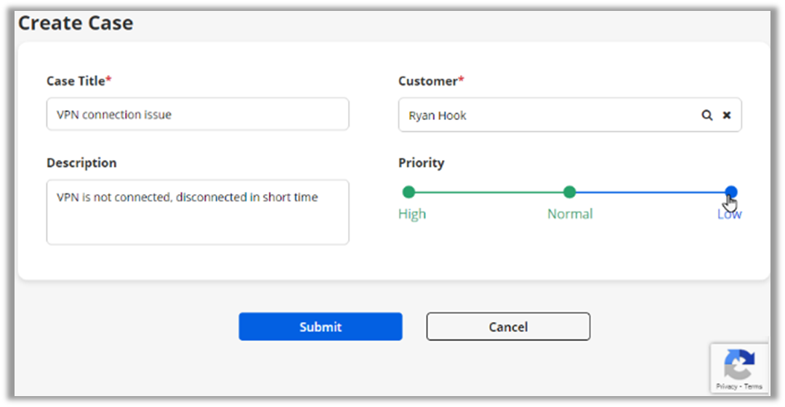
Task: Select the Normal priority slider point
Action: (570, 192)
